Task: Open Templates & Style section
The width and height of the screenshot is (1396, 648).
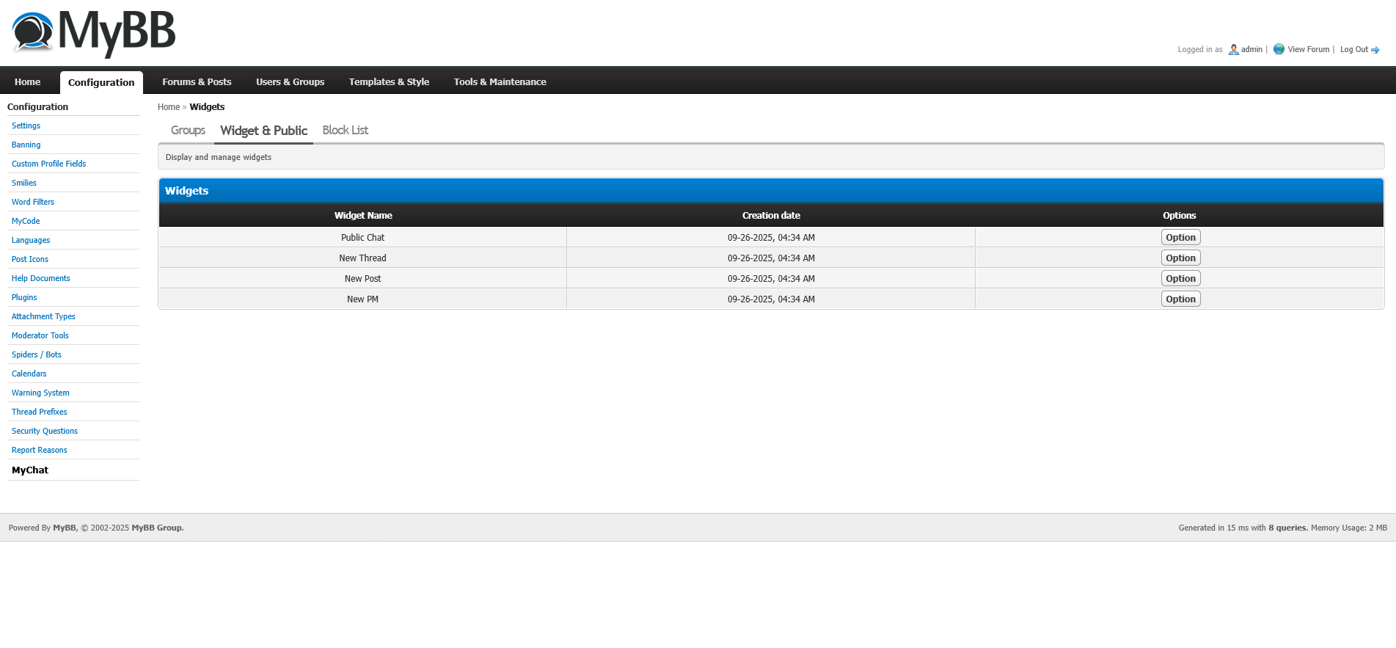Action: pyautogui.click(x=389, y=82)
